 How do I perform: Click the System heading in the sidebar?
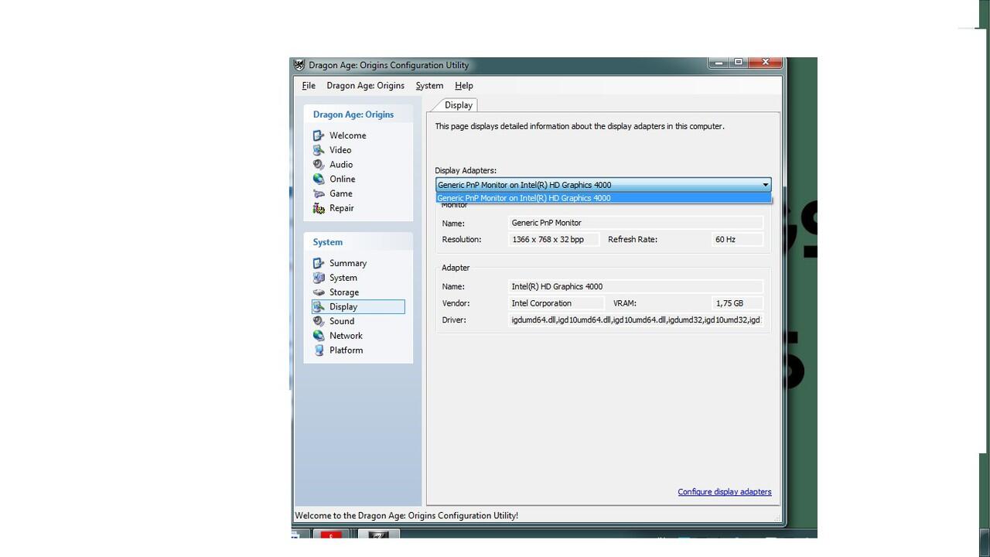point(328,242)
